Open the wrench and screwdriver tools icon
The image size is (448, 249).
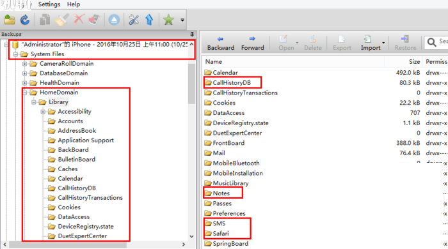[134, 20]
